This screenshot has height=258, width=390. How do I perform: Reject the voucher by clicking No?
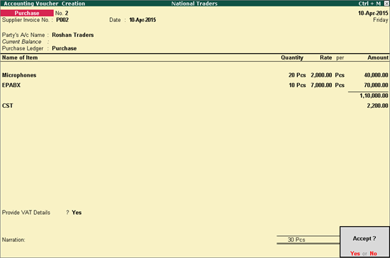pos(373,253)
